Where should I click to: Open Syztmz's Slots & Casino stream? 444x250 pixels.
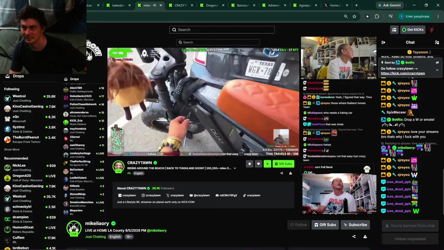30,129
